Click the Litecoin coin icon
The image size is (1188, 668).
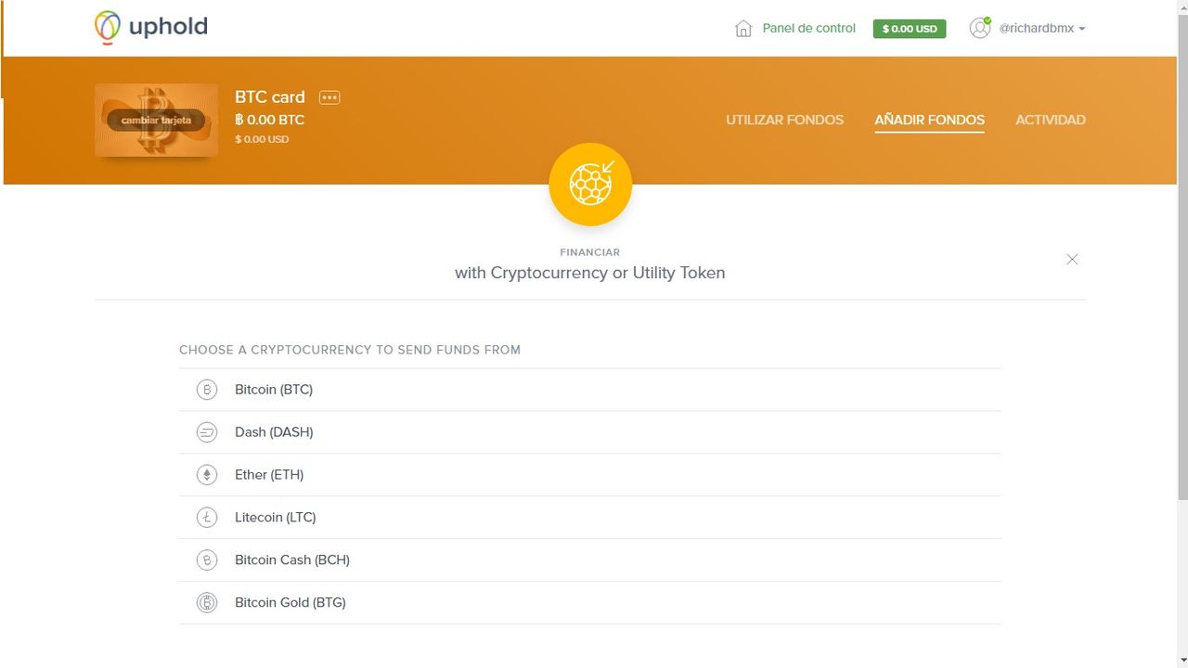(206, 518)
